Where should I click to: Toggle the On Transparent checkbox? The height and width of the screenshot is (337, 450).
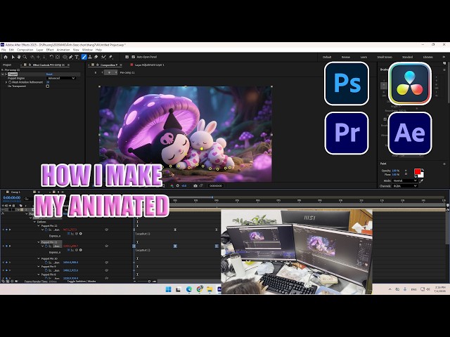tap(48, 86)
